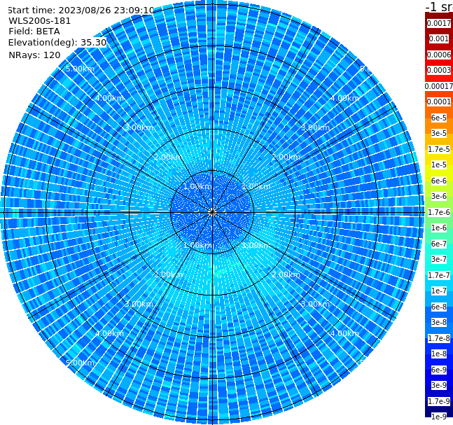Click the 5.00km range label below NRays text
453x425 pixels.
tap(80, 69)
